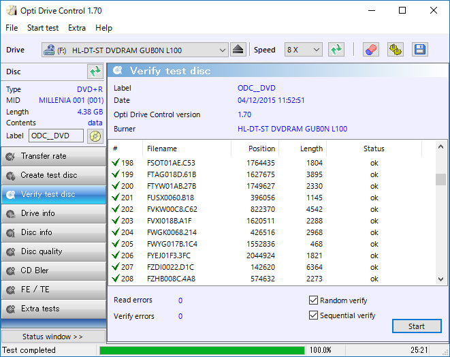This screenshot has height=357, width=450.
Task: Open the Help menu
Action: coord(103,28)
